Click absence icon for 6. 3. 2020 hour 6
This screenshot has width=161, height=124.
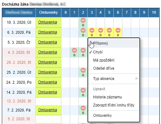pos(118,30)
